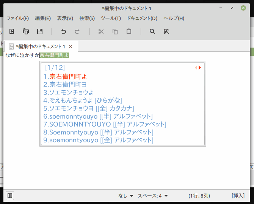254x204 pixels.
Task: Open the ツール(T) menu
Action: click(111, 18)
